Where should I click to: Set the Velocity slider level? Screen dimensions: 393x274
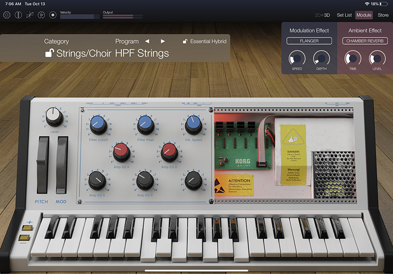click(x=80, y=17)
